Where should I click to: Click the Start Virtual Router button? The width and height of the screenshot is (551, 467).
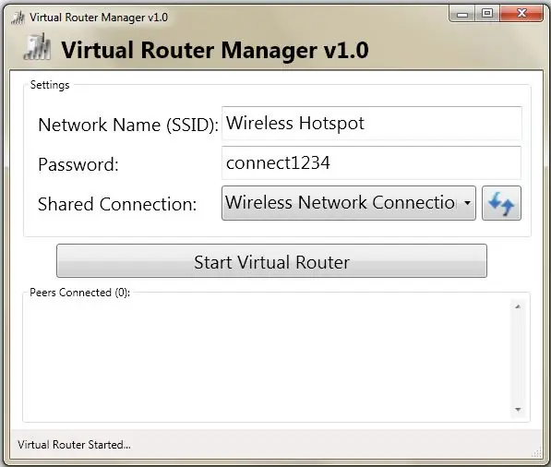[x=271, y=261]
